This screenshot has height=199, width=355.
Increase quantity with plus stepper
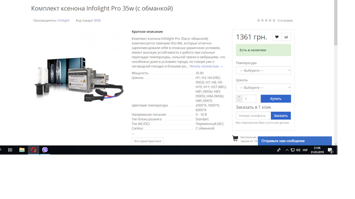click(x=239, y=97)
